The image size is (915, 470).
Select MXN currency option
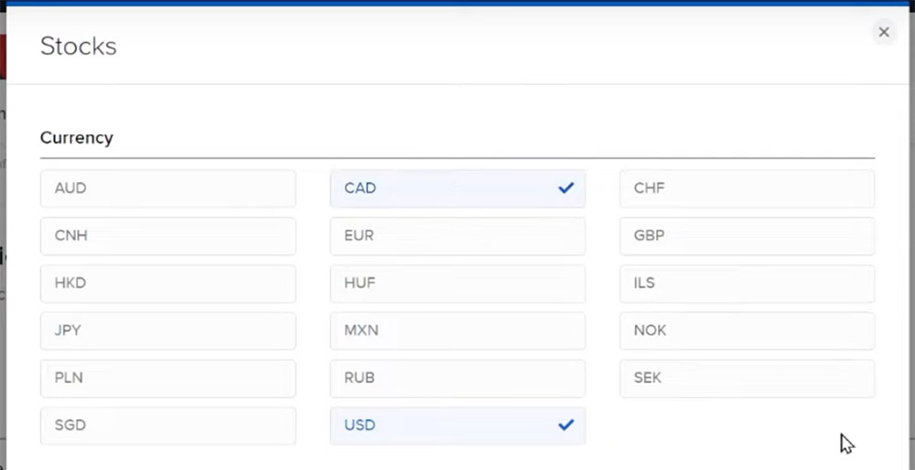(457, 331)
